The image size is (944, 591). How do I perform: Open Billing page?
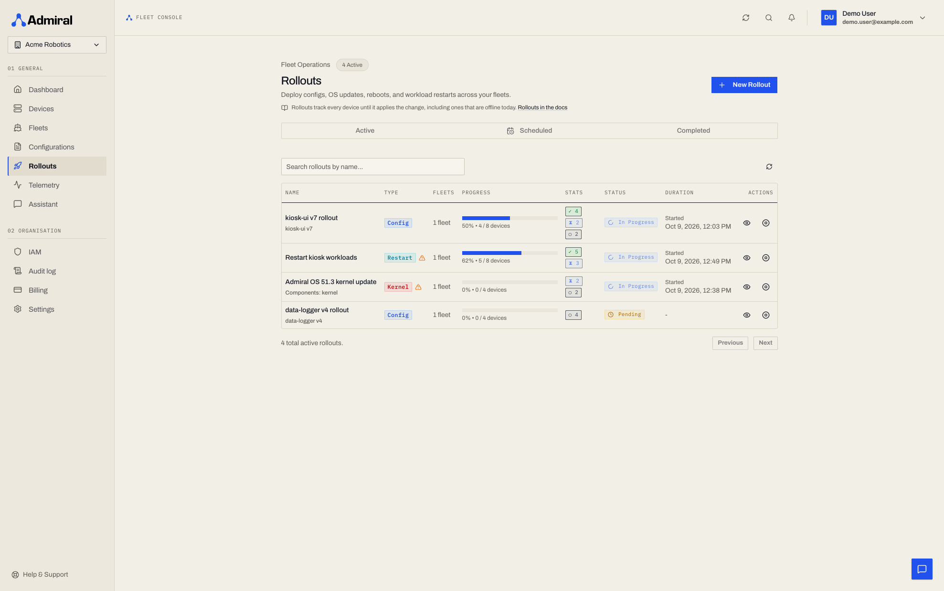coord(57,290)
